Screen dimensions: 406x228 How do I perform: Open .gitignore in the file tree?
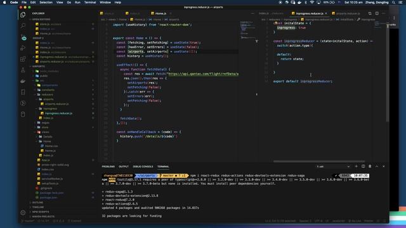(46, 188)
